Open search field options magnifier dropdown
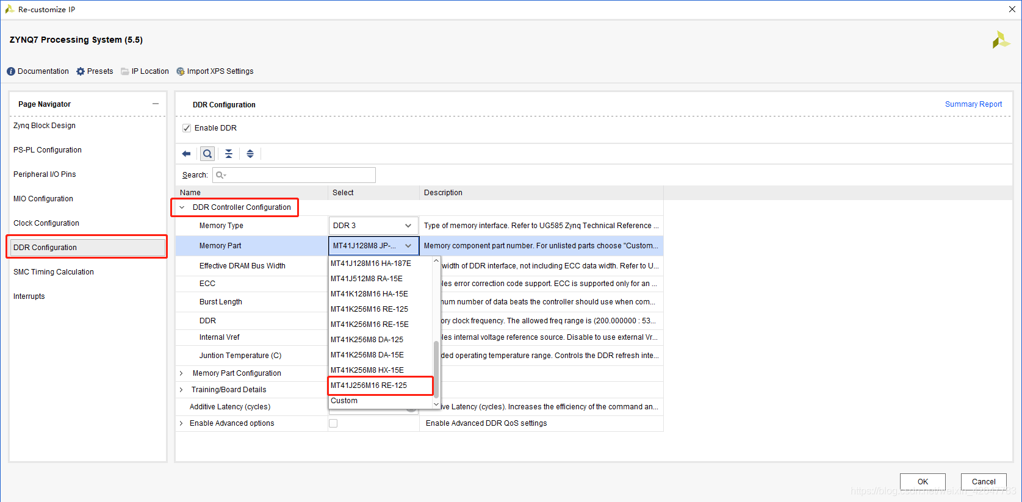1022x502 pixels. (221, 175)
